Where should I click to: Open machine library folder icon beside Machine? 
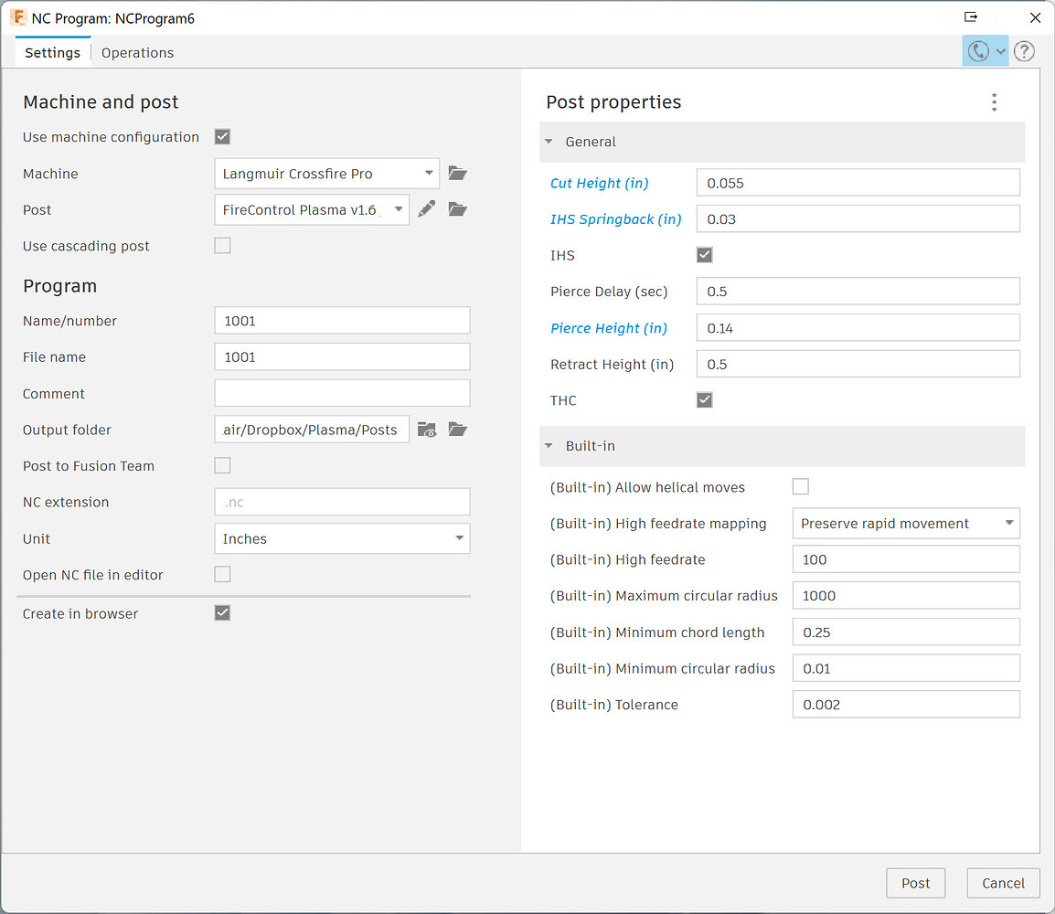(x=457, y=174)
